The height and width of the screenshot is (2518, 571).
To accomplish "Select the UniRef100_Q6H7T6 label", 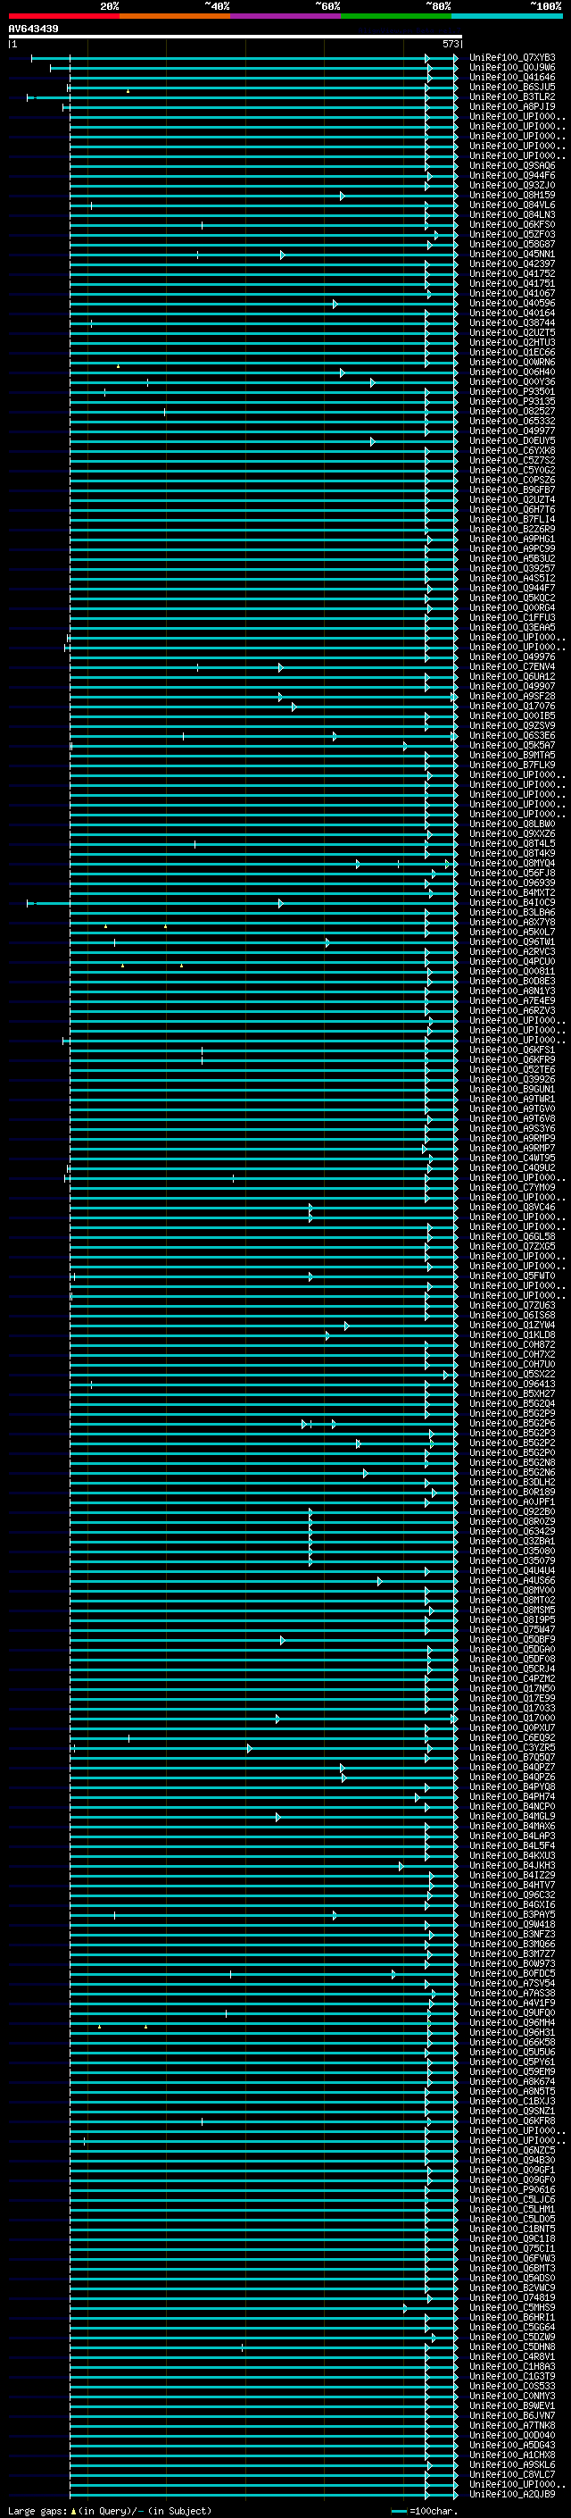I will 512,509.
